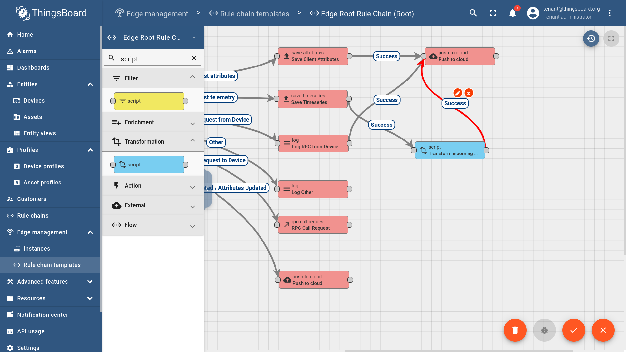The image size is (626, 352).
Task: Click the pencil edit icon on red link
Action: 458,93
